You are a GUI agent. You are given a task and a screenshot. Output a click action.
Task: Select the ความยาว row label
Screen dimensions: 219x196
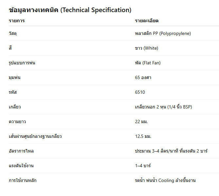pos(17,122)
